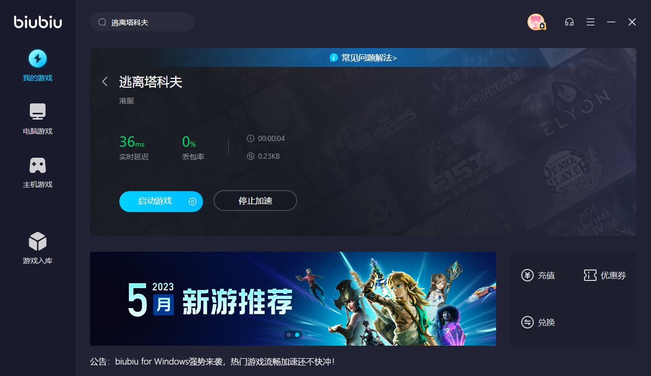Open 常见问题解法 link
Screen dimensions: 651x376
tap(369, 57)
